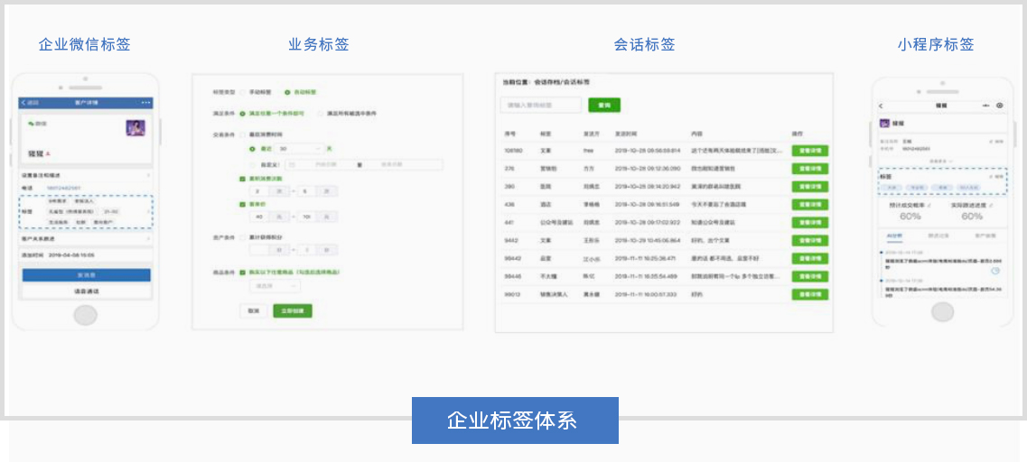1027x462 pixels.
Task: Open the three-dot menu in customer detail header
Action: 146,102
